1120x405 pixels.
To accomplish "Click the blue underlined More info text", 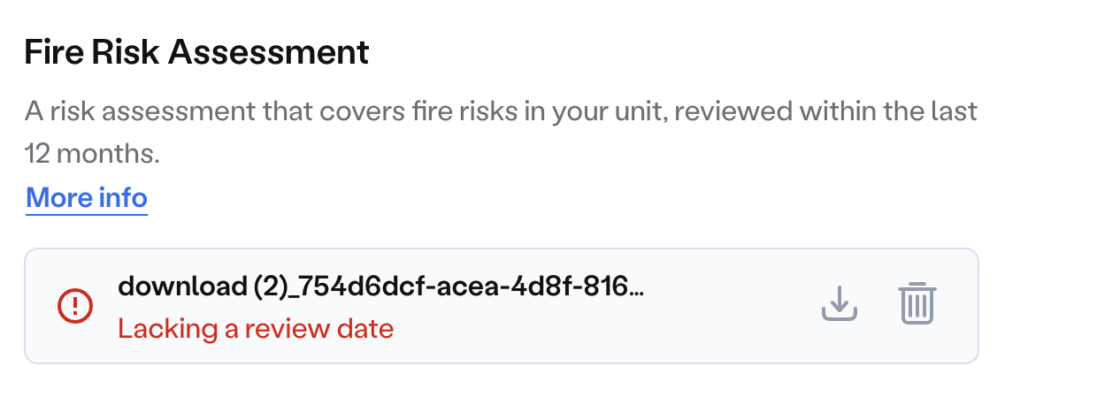I will coord(87,197).
